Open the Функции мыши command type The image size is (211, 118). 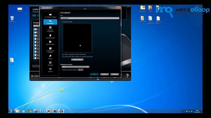pyautogui.click(x=50, y=36)
